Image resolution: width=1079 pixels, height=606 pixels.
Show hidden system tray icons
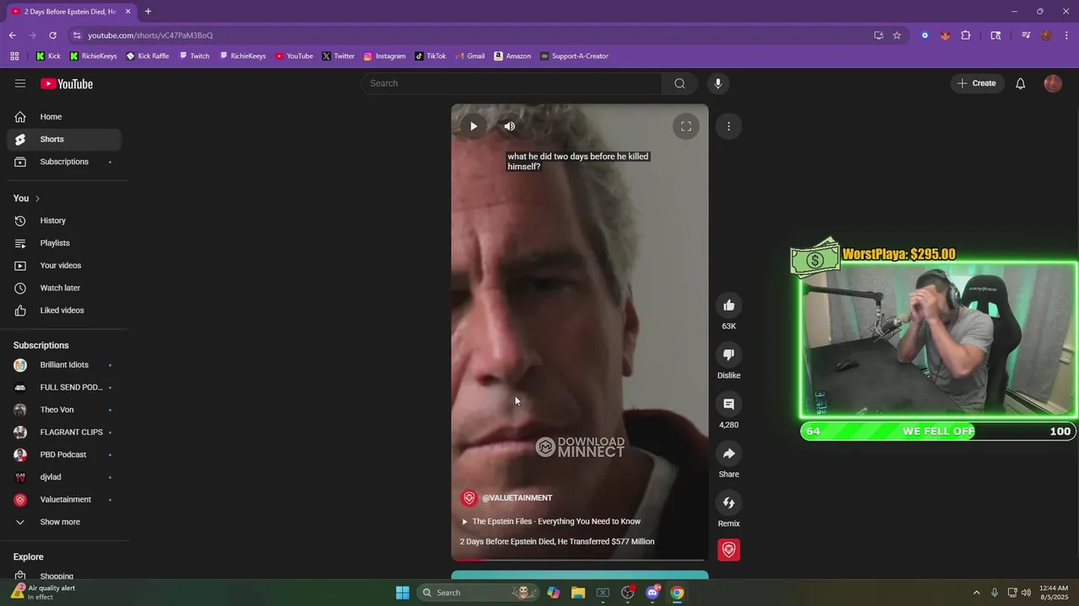pos(976,593)
